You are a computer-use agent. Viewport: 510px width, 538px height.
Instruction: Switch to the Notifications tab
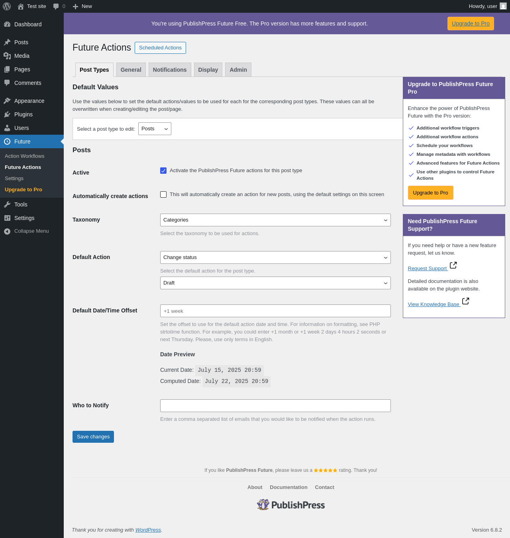[170, 70]
